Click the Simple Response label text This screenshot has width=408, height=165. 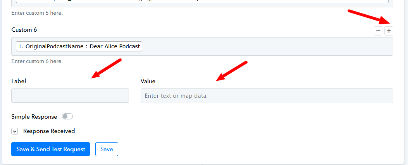click(34, 117)
